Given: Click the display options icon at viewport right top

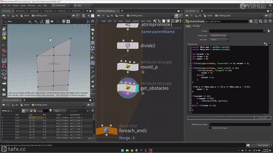Looking at the screenshot, I should (93, 29).
